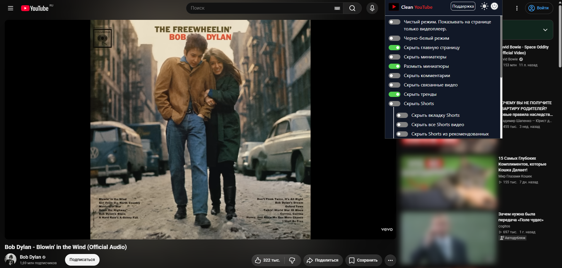Screen dimensions: 562x268
Task: Like the video with 322 тыс. thumbs-up
Action: point(267,260)
